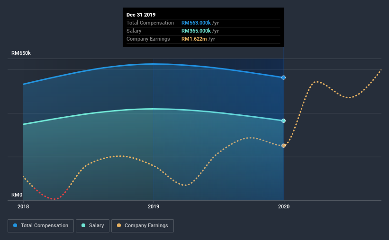Click the blue Total Compensation data point at 2020

click(283, 77)
